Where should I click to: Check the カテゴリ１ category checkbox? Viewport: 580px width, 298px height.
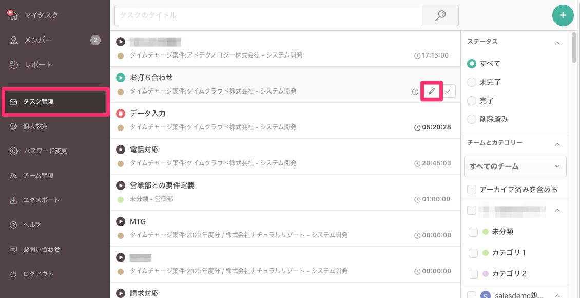coord(473,253)
